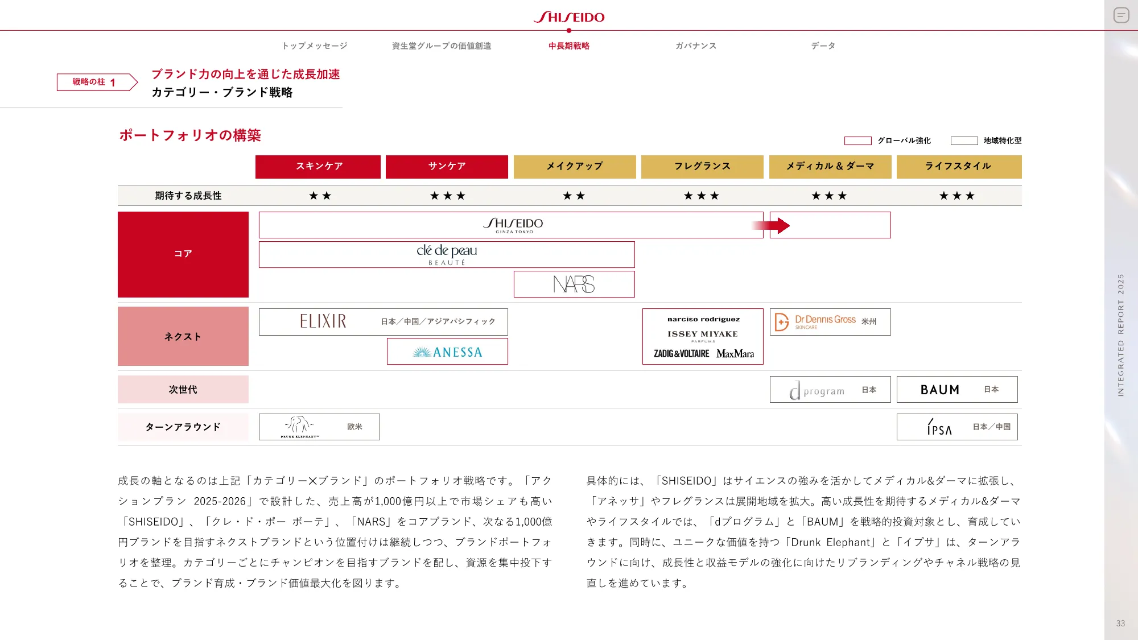Click the 日本／中国／アジアパシフィック region text

coord(438,322)
